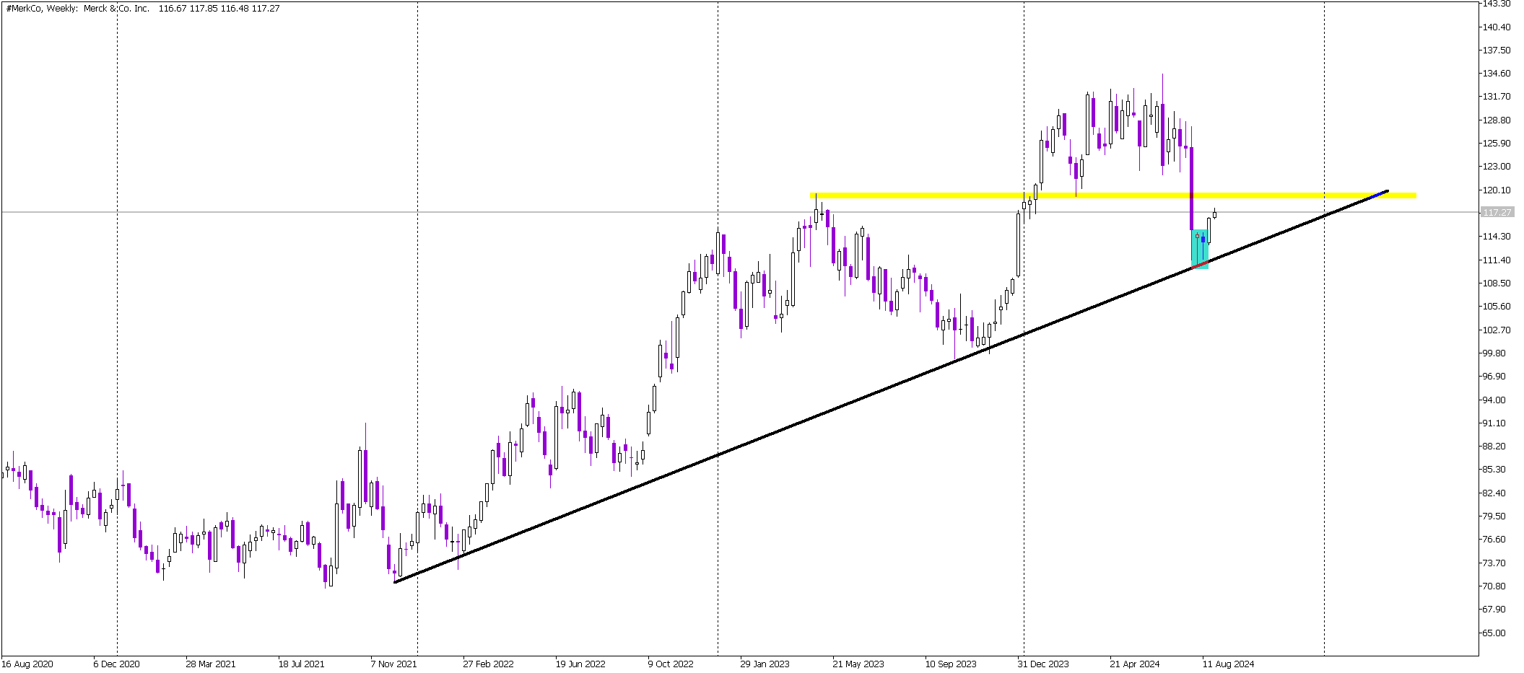The width and height of the screenshot is (1524, 673).
Task: Click the 7 Nov 2021 date label
Action: click(x=393, y=664)
